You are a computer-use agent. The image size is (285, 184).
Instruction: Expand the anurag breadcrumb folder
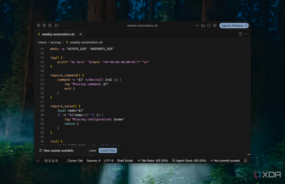56,42
